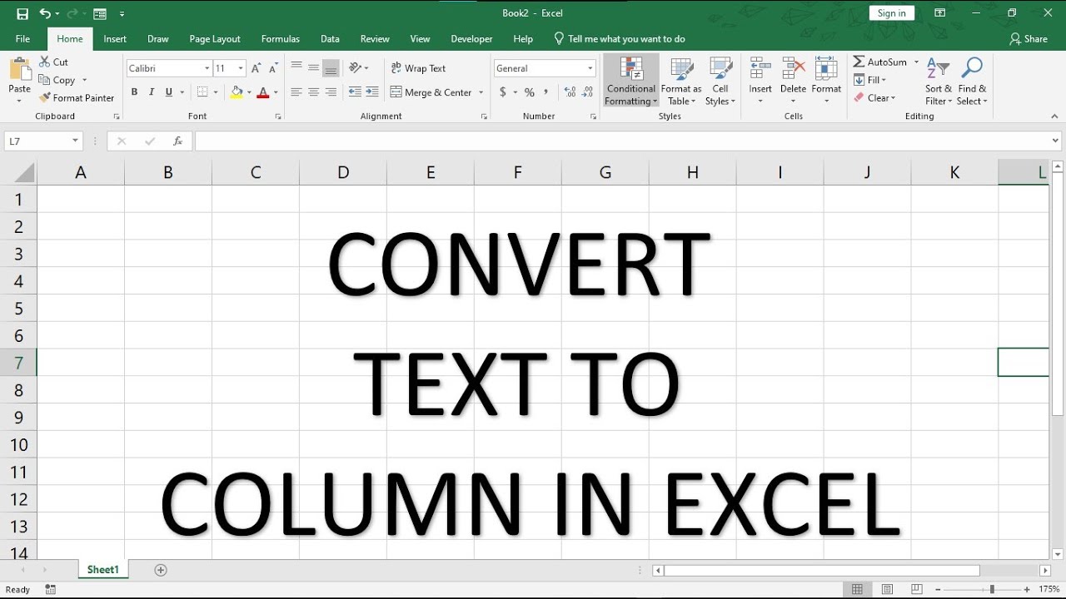
Task: Toggle Wrap Text
Action: (419, 68)
